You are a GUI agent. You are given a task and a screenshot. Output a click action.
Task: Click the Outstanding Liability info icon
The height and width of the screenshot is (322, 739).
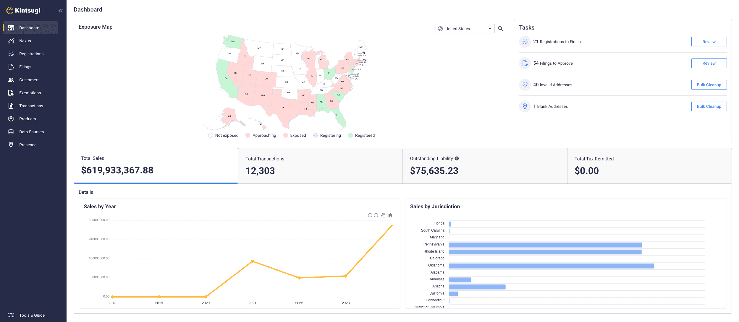[x=457, y=159]
